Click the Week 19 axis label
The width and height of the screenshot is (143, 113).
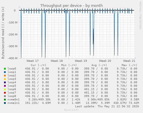pyautogui.click(x=81, y=61)
